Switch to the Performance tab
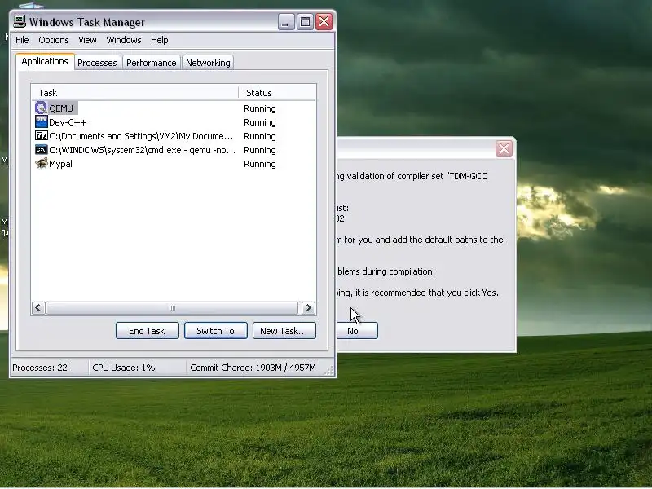652x489 pixels. pyautogui.click(x=152, y=63)
